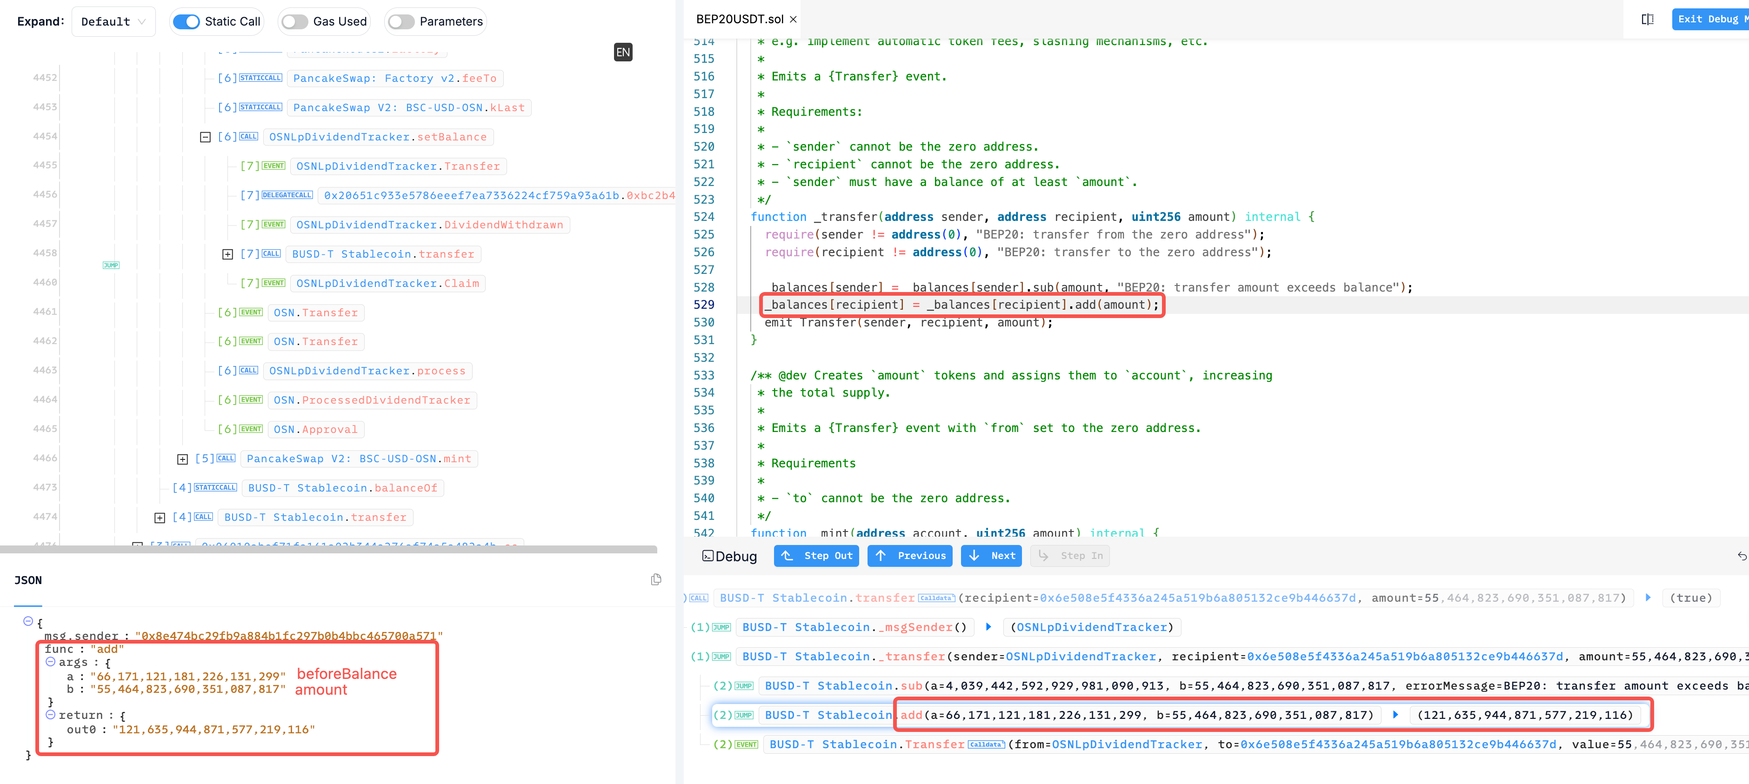
Task: Click the call trace horizontal scrollbar
Action: [x=328, y=549]
